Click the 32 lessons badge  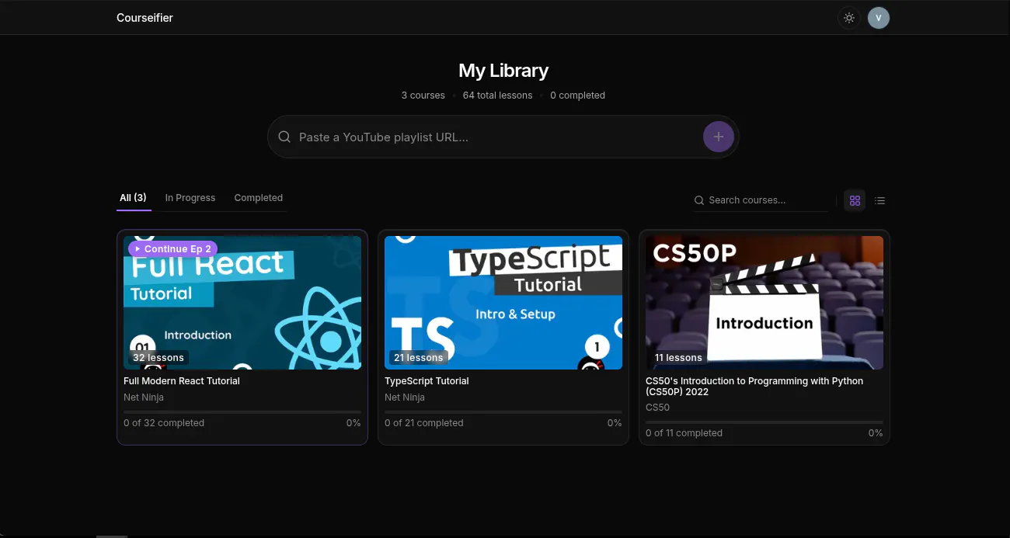(x=158, y=358)
